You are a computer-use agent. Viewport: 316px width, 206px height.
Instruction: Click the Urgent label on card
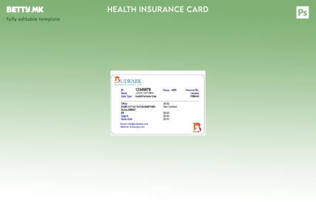pyautogui.click(x=125, y=116)
